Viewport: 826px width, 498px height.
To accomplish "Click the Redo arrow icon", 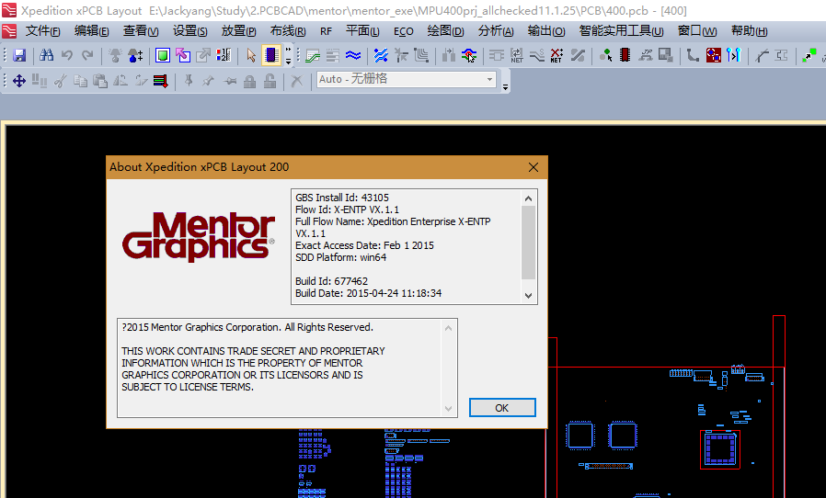I will tap(87, 55).
